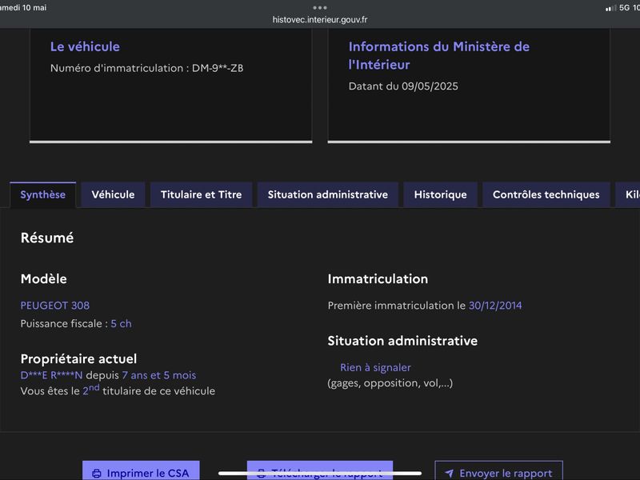
Task: Open the Synthèse tab
Action: pos(43,194)
